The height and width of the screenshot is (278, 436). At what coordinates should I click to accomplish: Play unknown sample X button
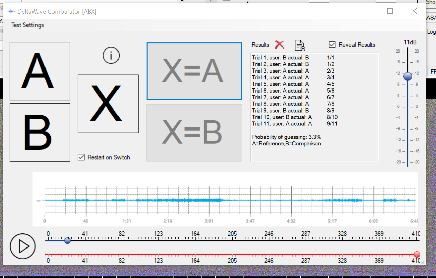108,104
